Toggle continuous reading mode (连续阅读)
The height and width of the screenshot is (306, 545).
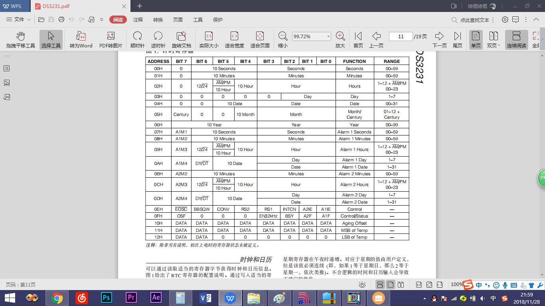pos(516,40)
